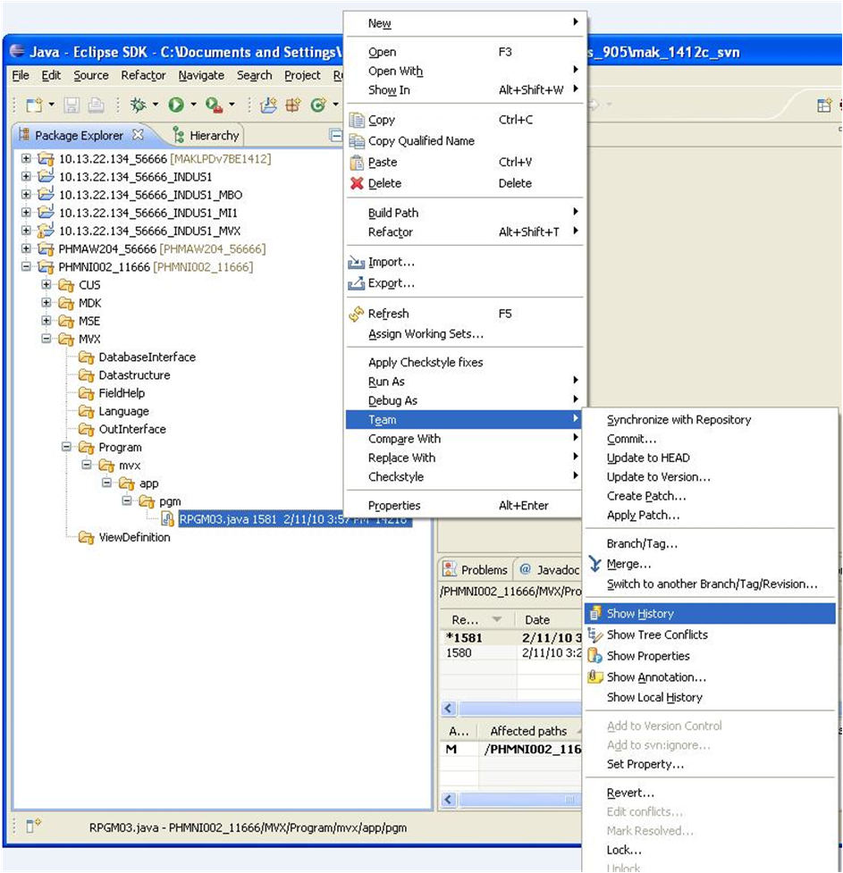Select the DatabaseInterface folder
The width and height of the screenshot is (843, 873).
click(147, 357)
